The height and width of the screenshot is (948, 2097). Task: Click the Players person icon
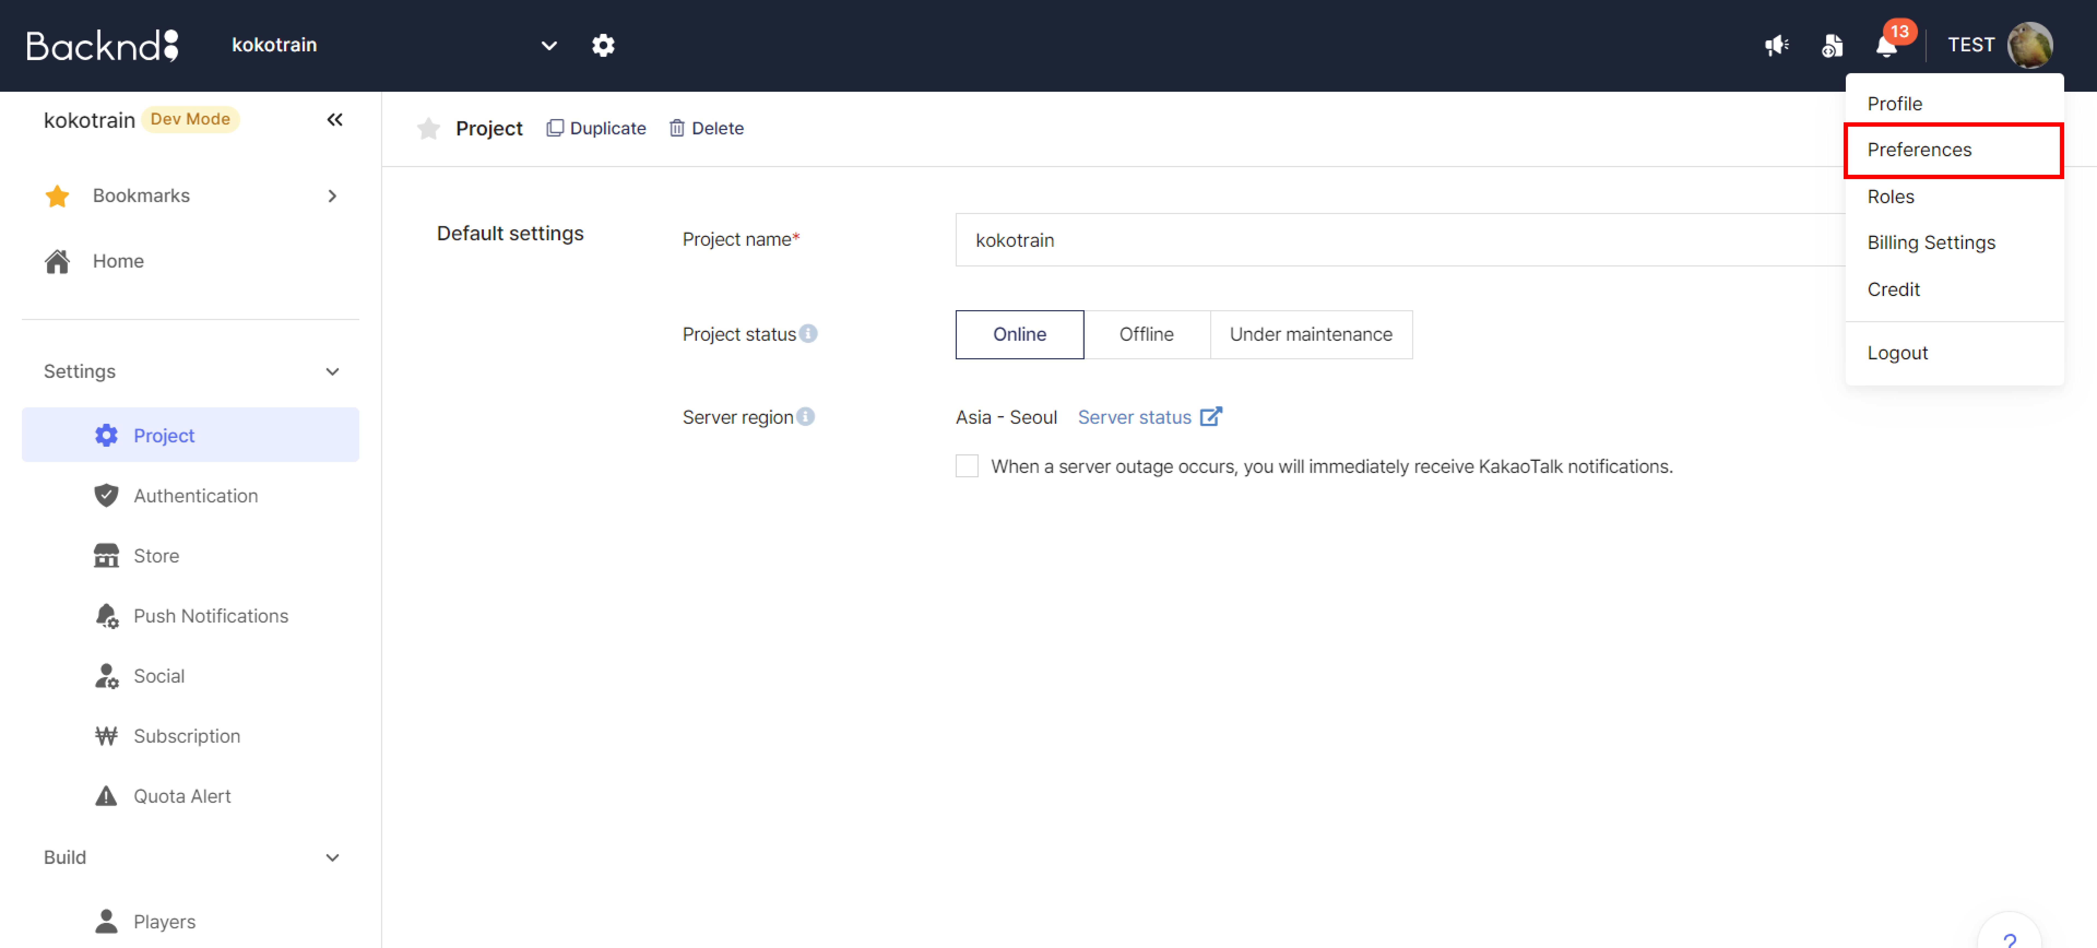coord(106,921)
